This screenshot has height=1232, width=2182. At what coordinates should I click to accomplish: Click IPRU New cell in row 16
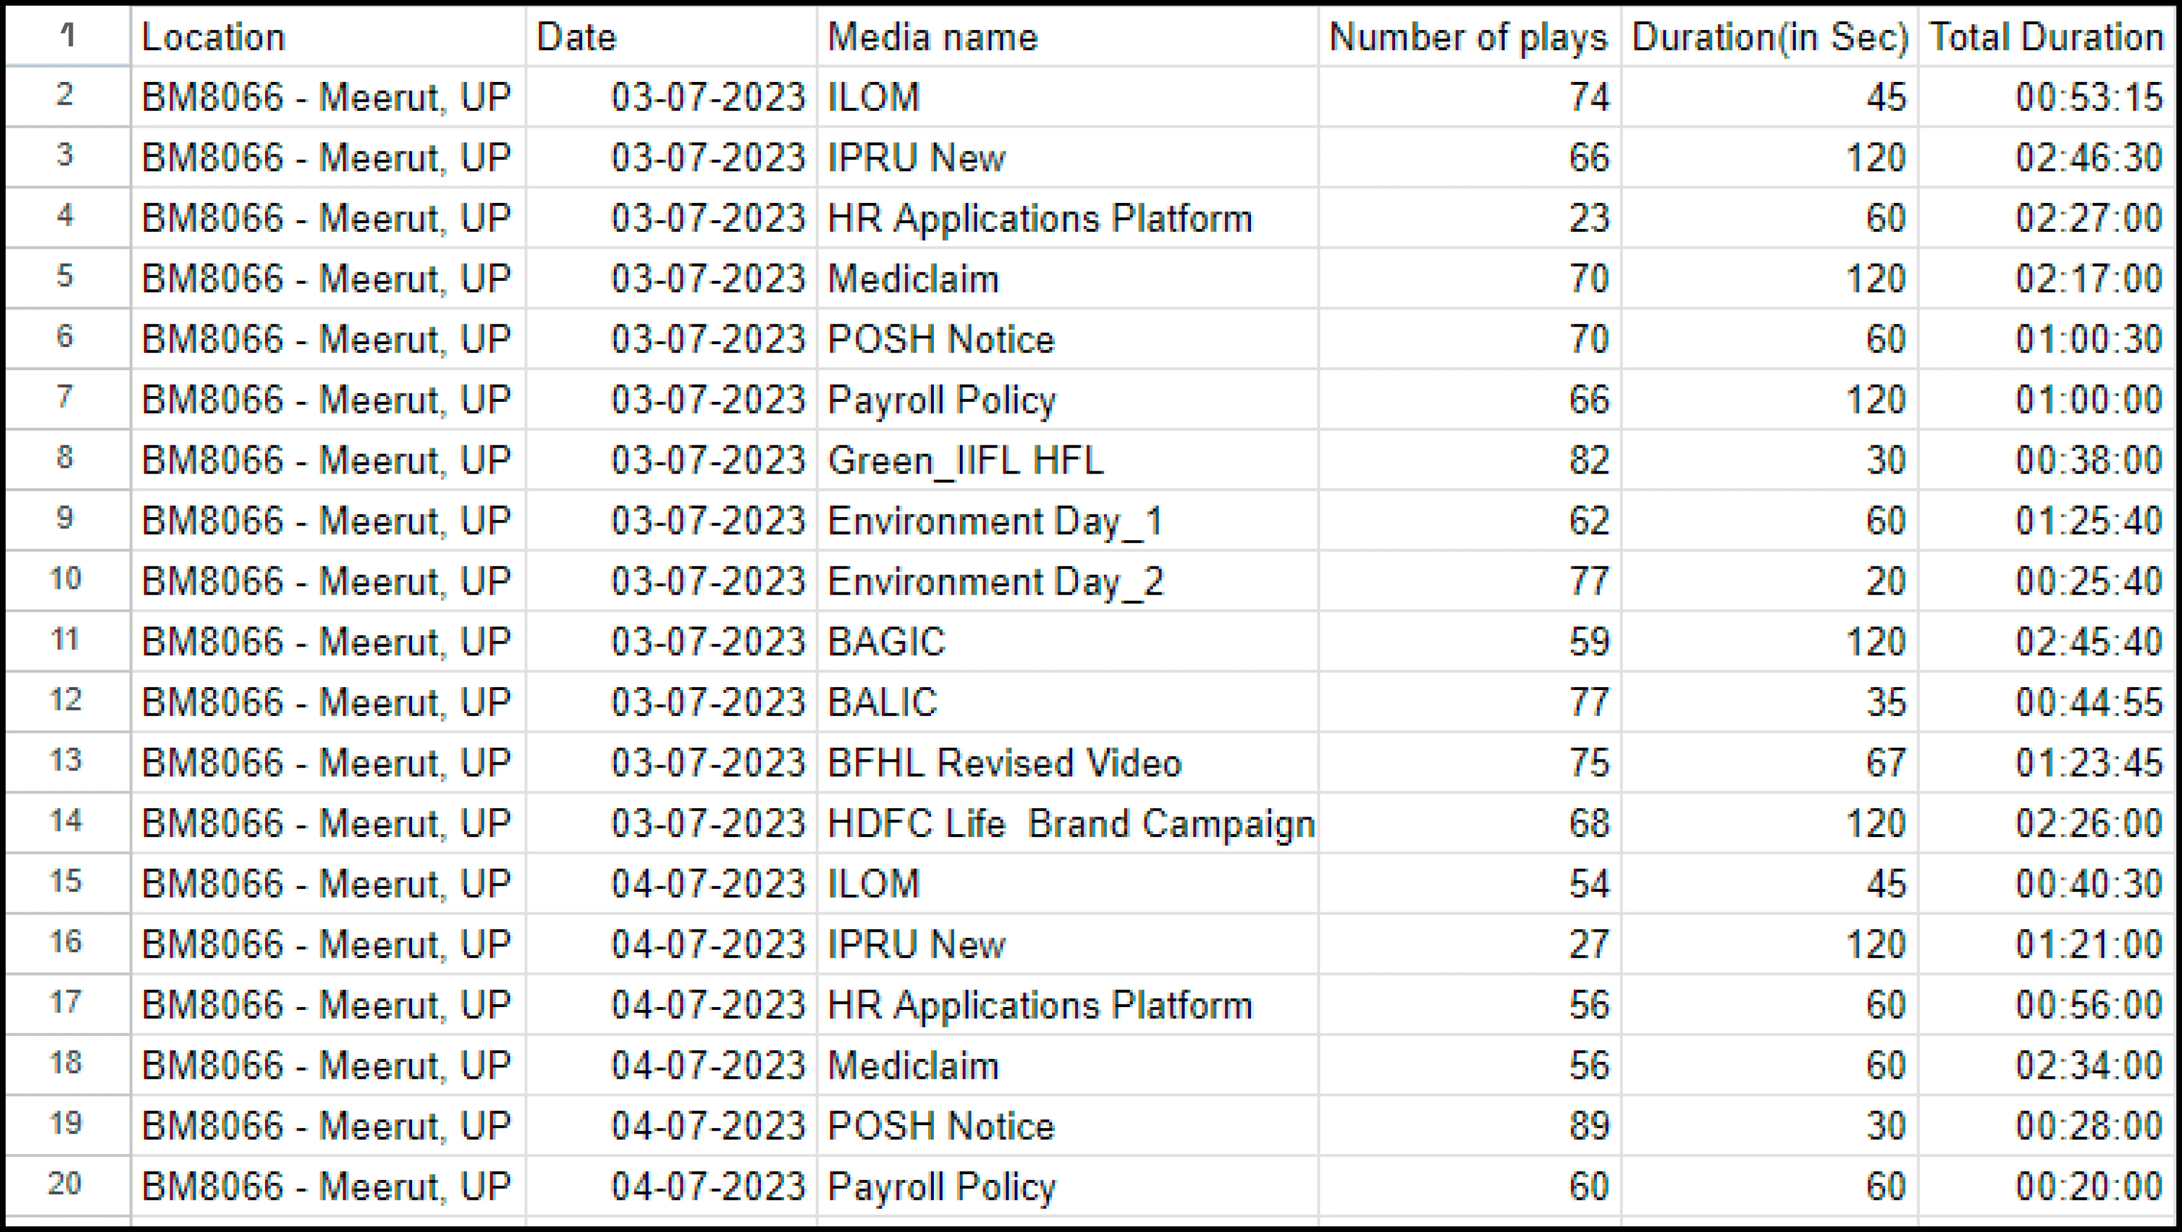coord(1067,944)
